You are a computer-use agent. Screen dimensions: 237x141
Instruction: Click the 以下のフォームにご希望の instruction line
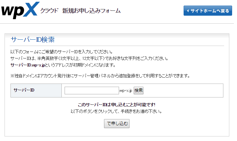(x=61, y=52)
